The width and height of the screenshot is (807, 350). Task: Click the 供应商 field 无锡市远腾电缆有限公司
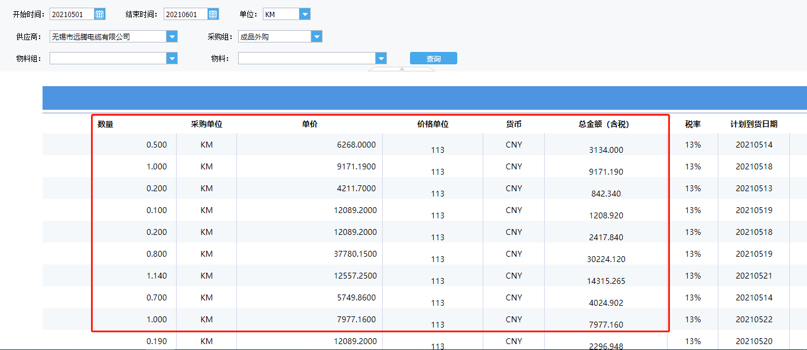(x=108, y=37)
